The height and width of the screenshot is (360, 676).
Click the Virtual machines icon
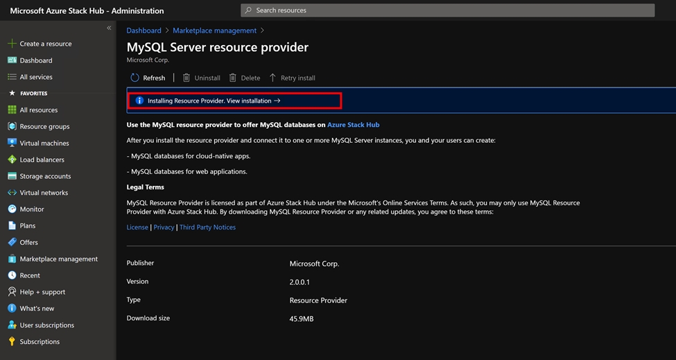pyautogui.click(x=12, y=143)
